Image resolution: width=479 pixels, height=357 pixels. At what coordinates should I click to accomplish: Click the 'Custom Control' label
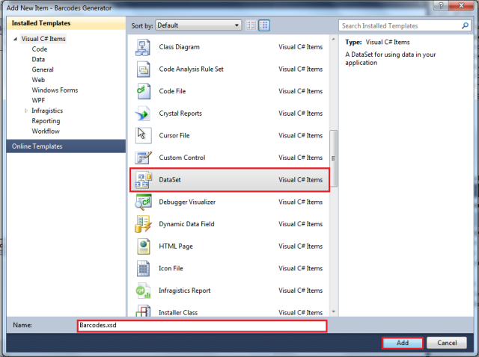[182, 158]
